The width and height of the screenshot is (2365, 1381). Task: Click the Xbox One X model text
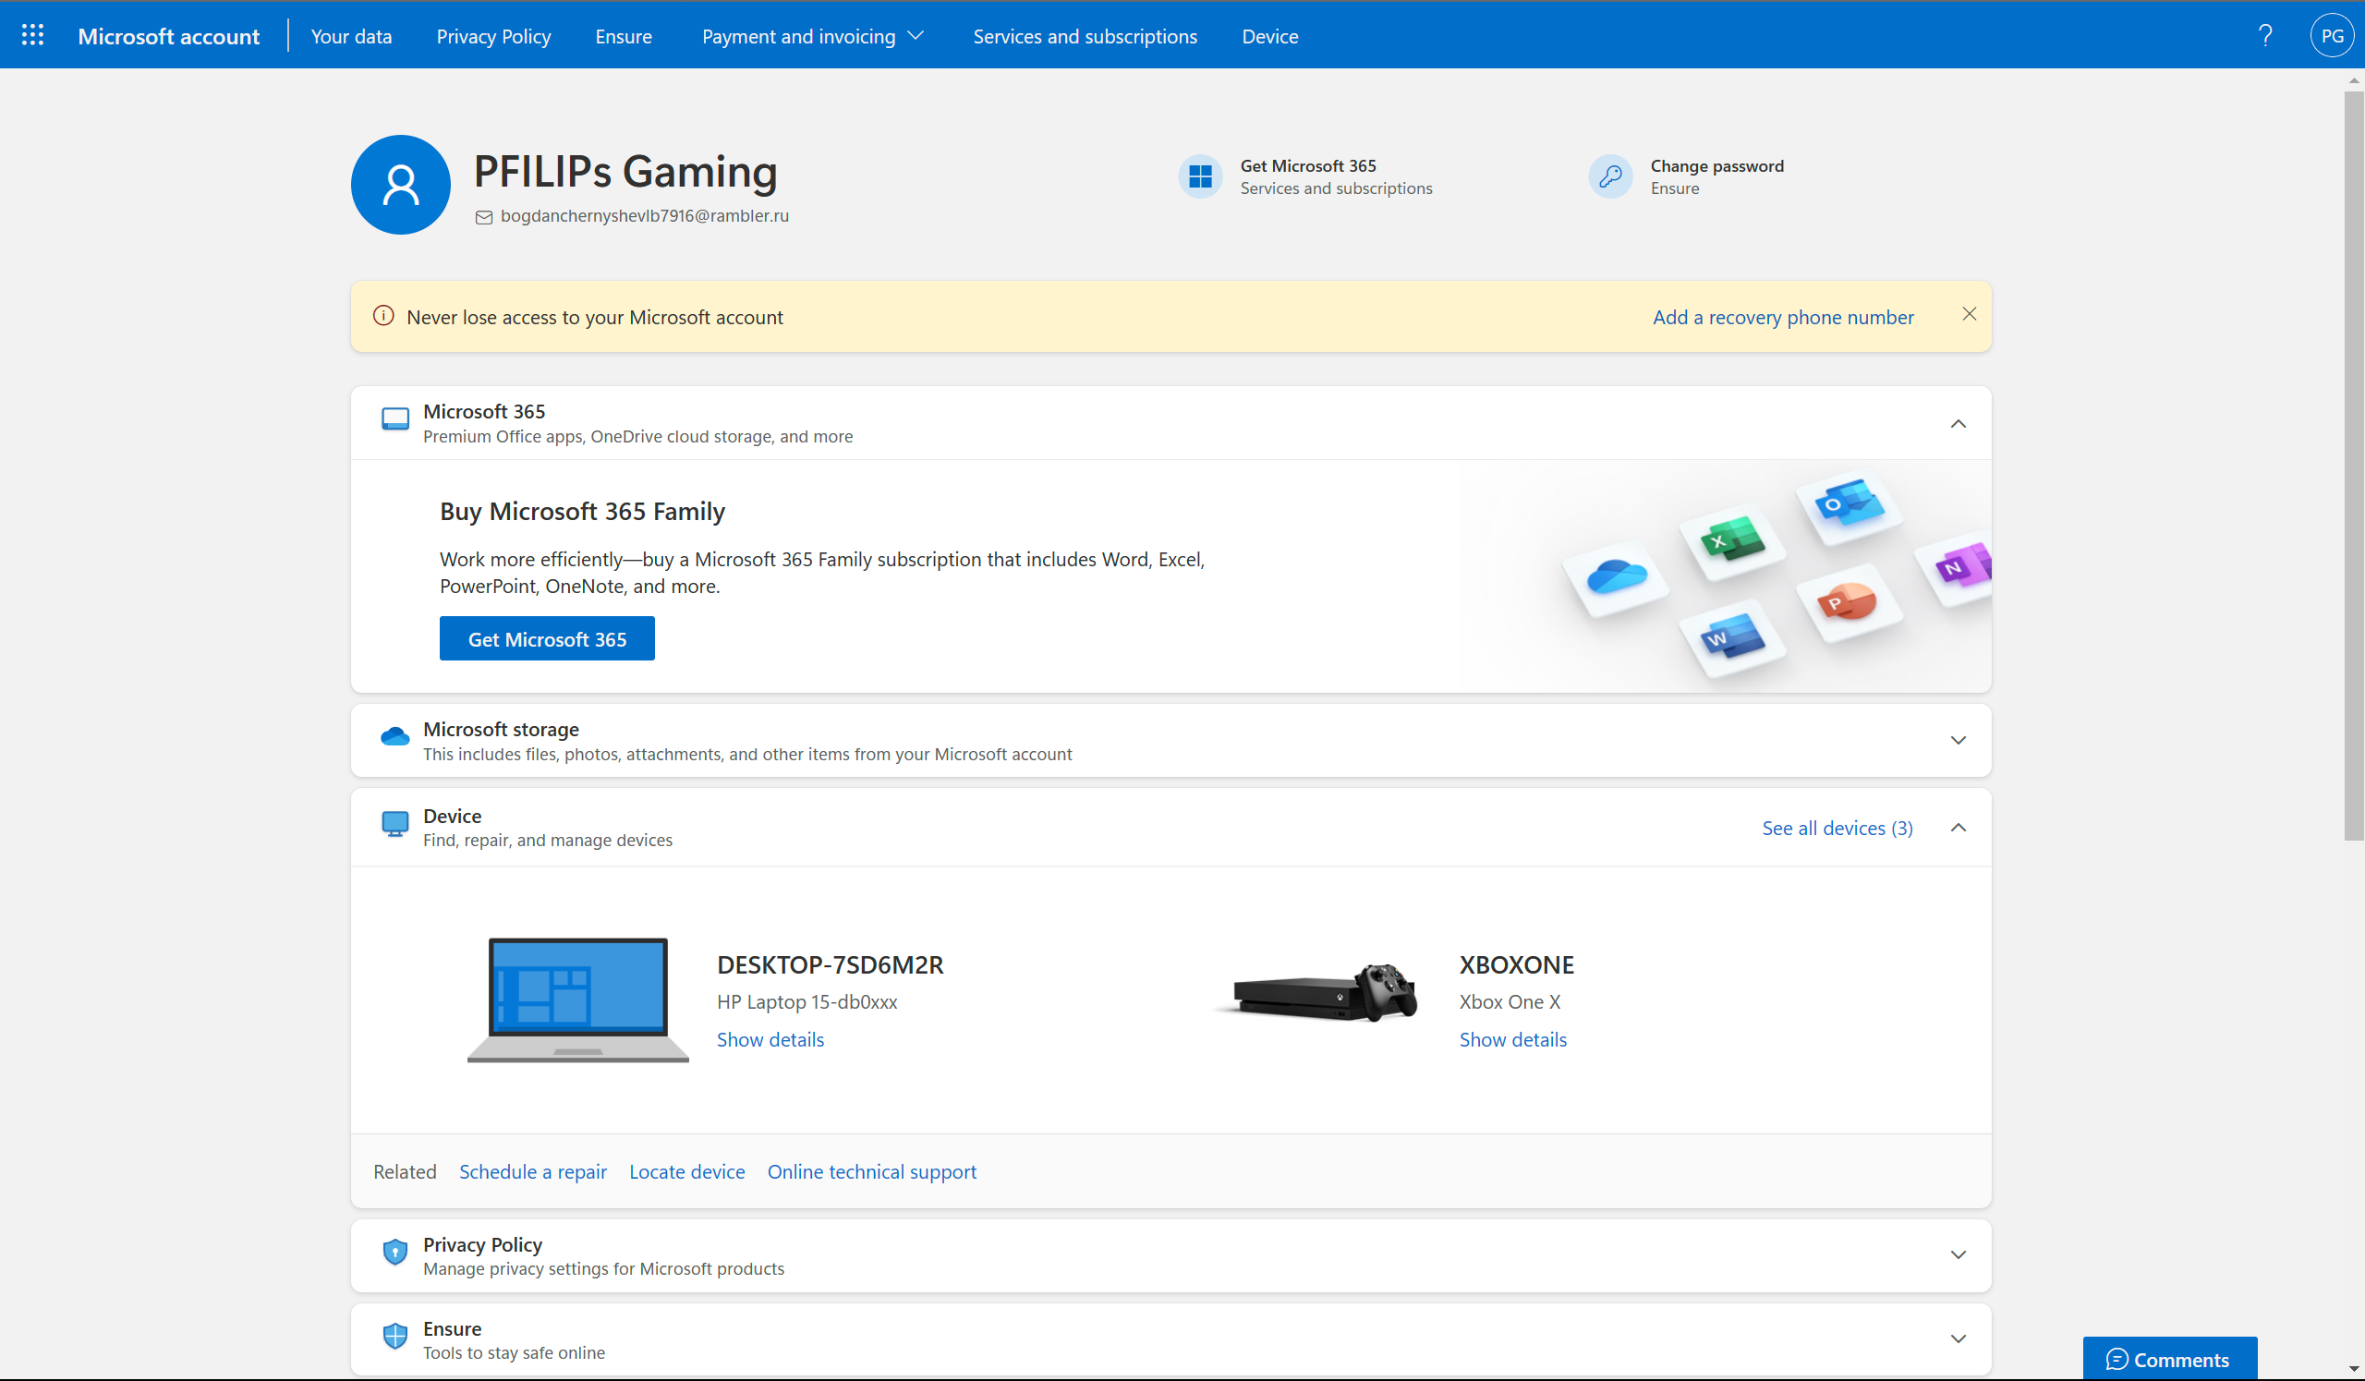[x=1510, y=1002]
